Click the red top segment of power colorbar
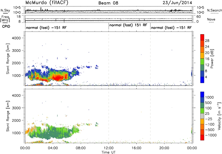Screen dimensions: 222x154 [202, 38]
